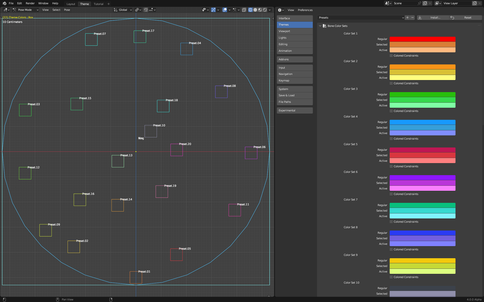Switch to rendered viewport shading

coord(265,10)
